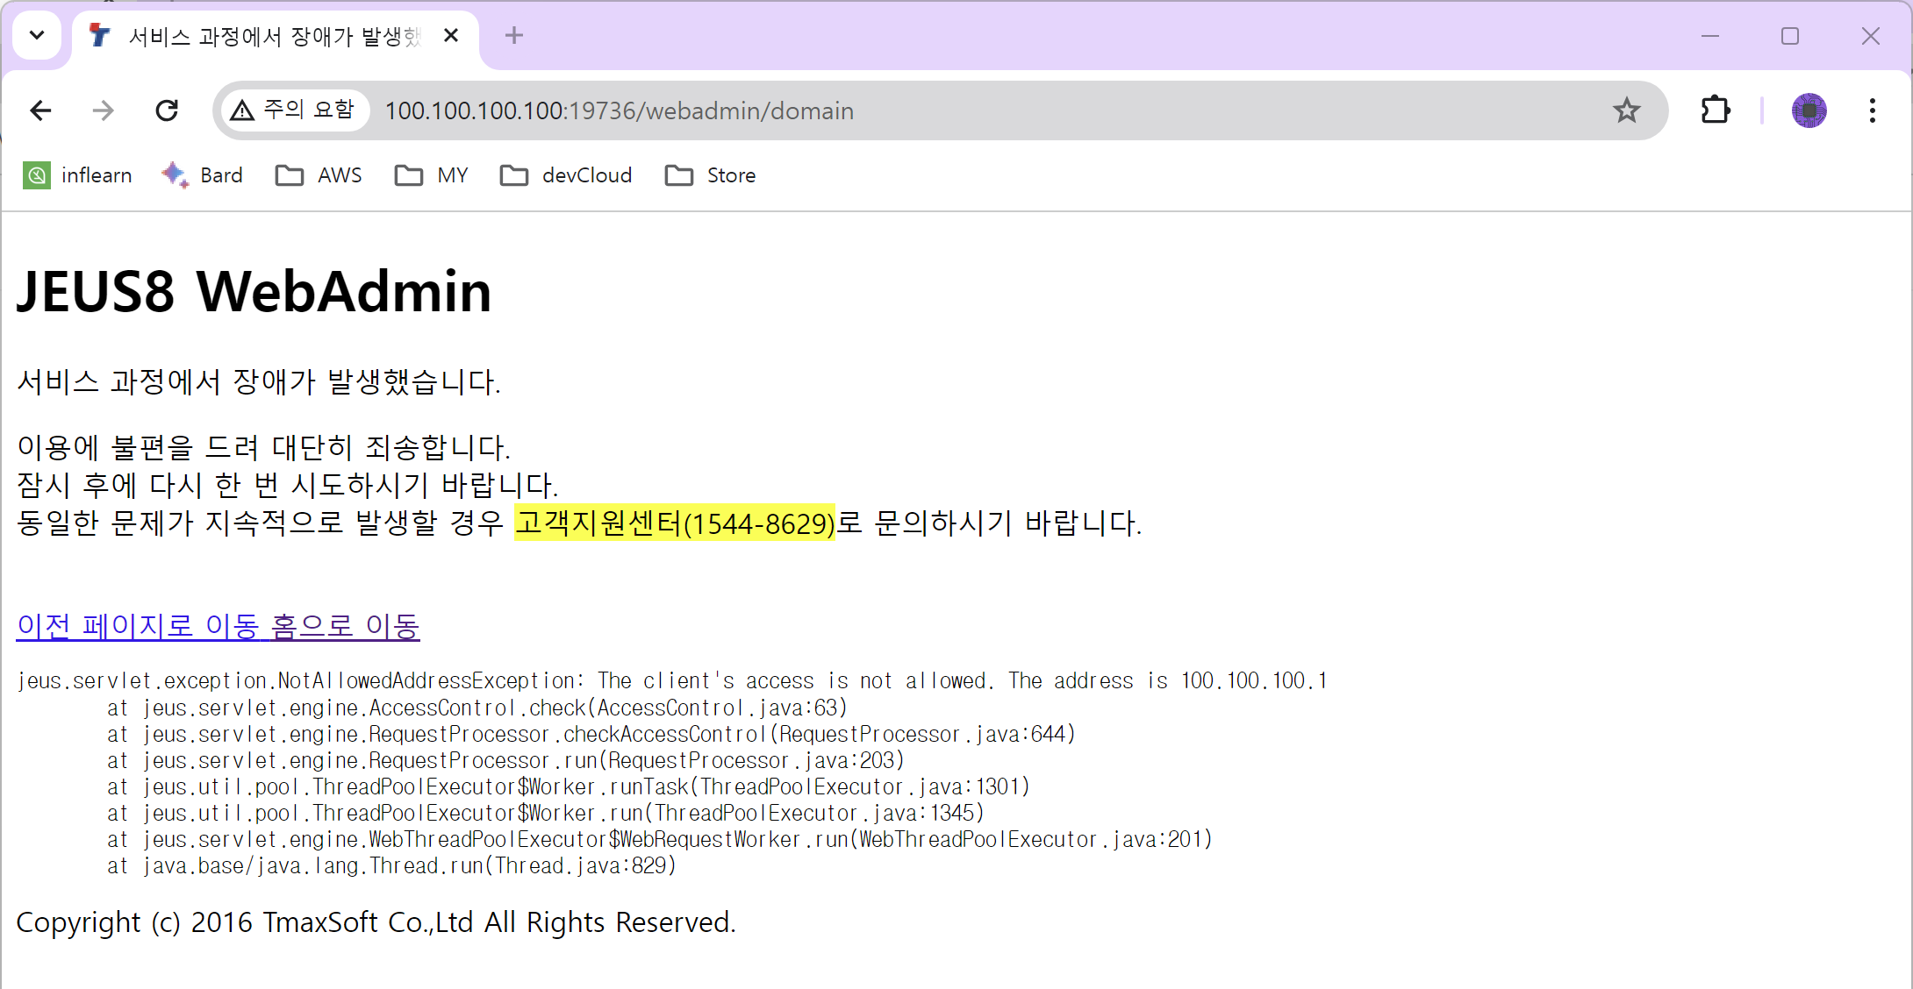Open the extensions puzzle icon
The image size is (1913, 989).
[1715, 110]
